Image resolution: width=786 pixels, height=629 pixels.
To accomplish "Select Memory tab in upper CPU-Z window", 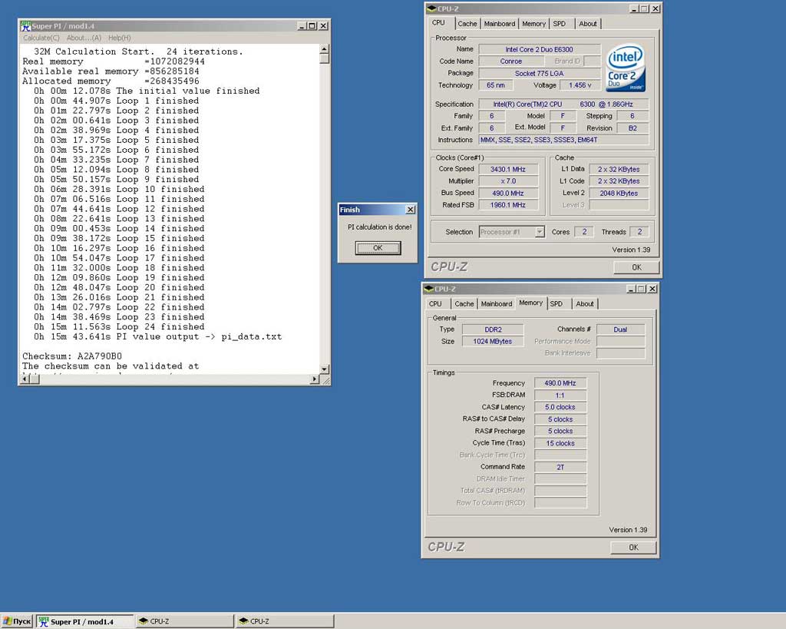I will pyautogui.click(x=533, y=24).
